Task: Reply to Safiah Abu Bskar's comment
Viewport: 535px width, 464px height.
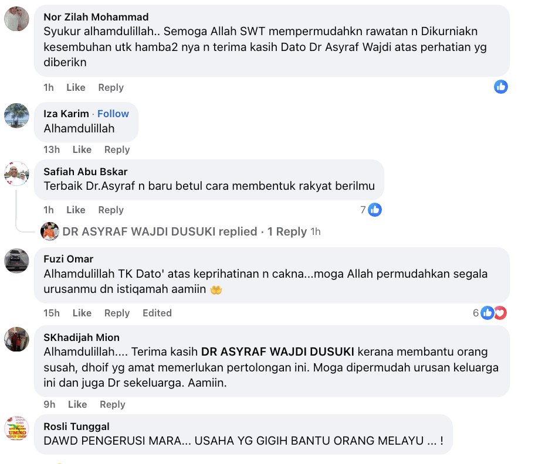Action: click(x=111, y=210)
